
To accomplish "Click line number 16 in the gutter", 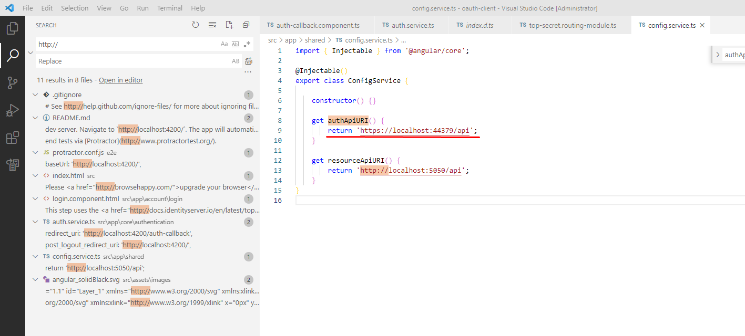I will click(278, 201).
